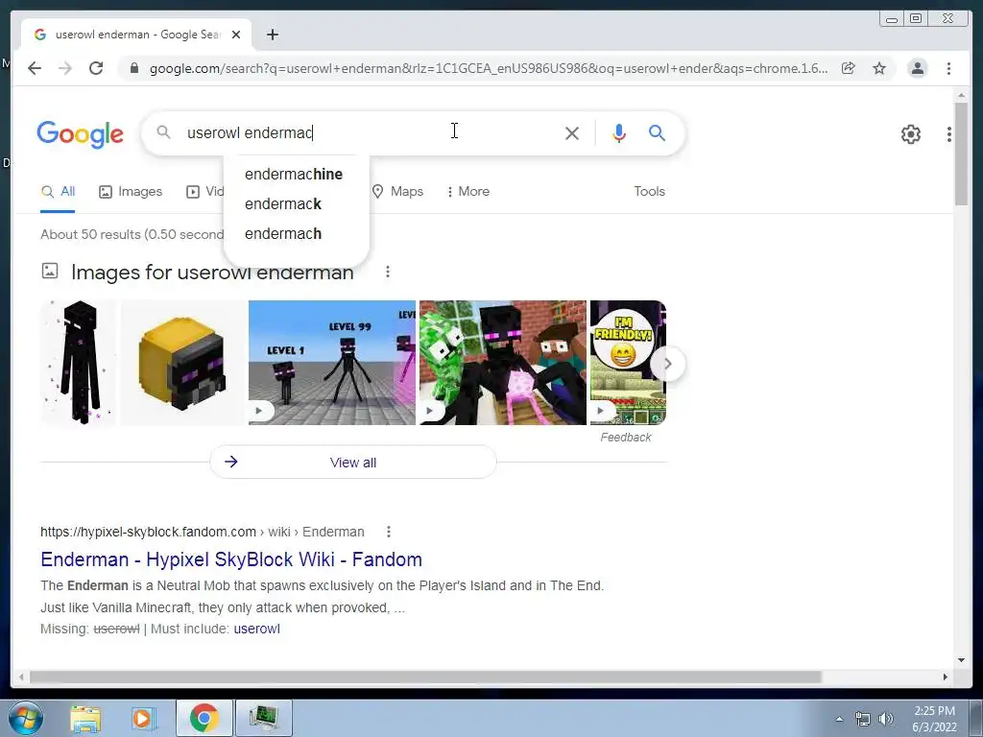Show next images with carousel arrow
The height and width of the screenshot is (737, 983).
[x=668, y=364]
